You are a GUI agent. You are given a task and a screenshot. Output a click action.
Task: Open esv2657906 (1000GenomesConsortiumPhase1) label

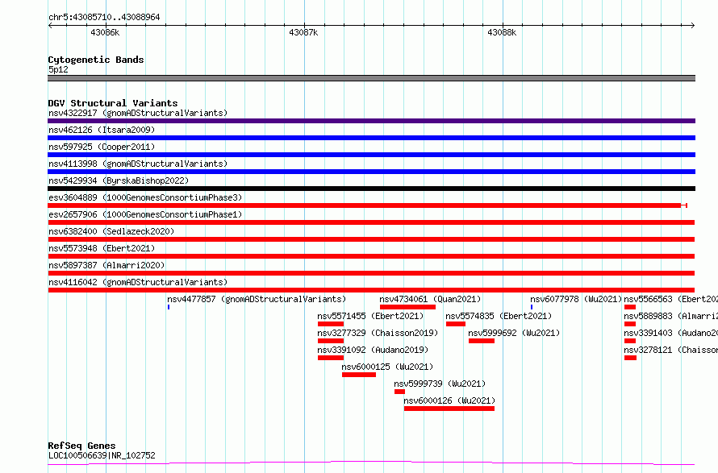(145, 214)
